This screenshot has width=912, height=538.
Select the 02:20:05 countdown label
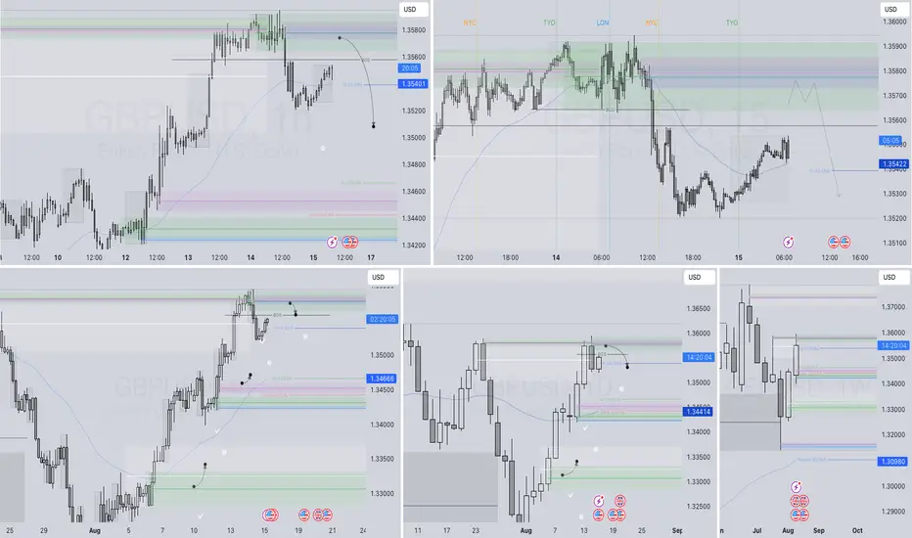pos(383,319)
